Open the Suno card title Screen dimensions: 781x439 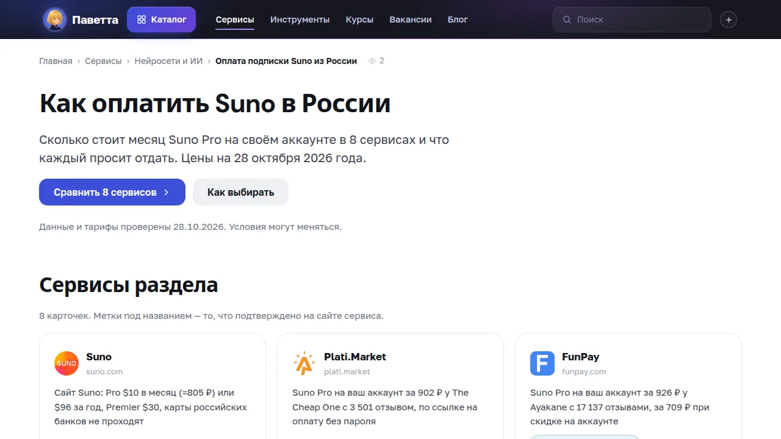(x=99, y=357)
